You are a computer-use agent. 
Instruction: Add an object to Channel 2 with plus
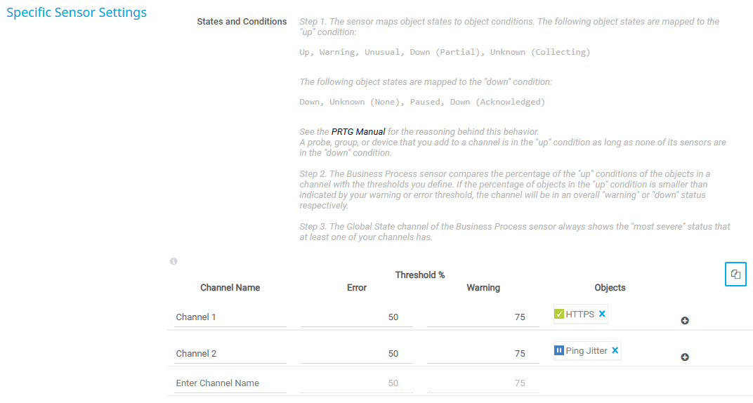point(685,357)
